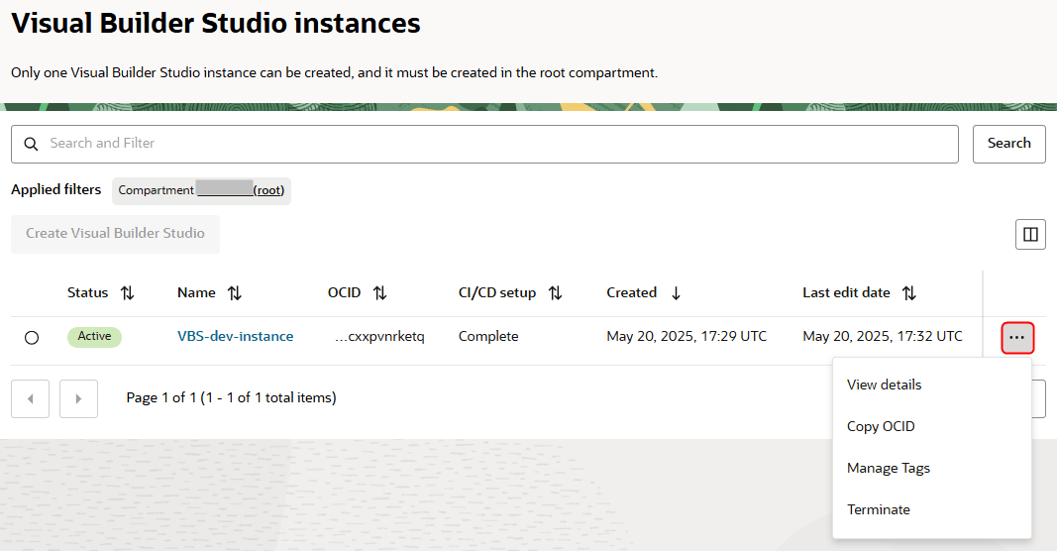
Task: Toggle the three-dot actions menu button
Action: point(1017,338)
